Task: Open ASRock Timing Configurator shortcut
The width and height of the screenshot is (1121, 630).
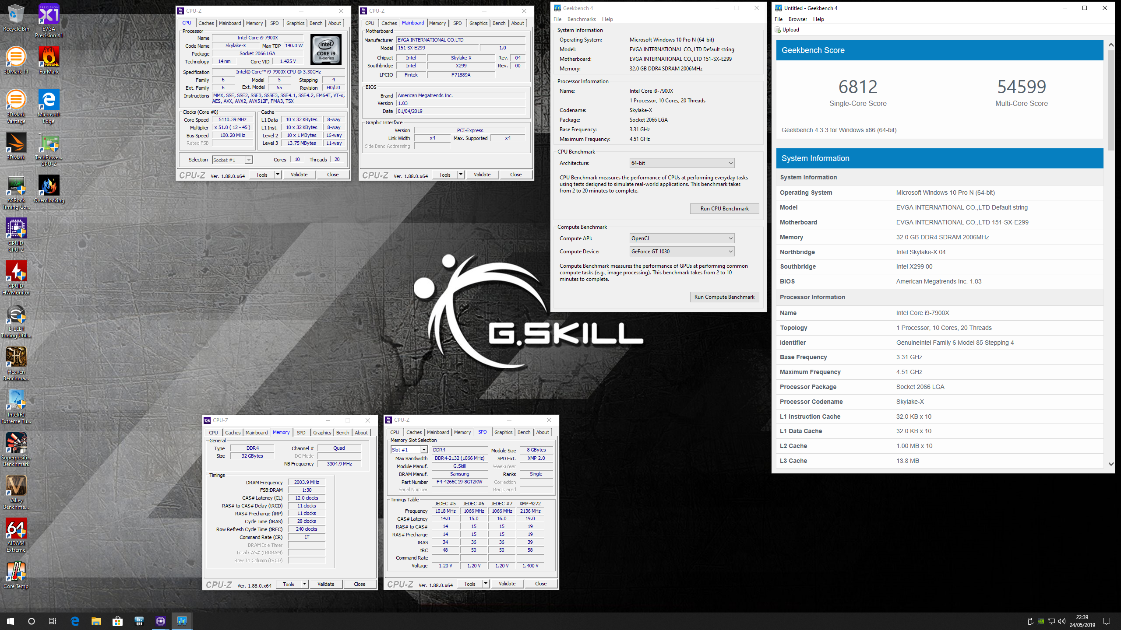Action: (16, 192)
